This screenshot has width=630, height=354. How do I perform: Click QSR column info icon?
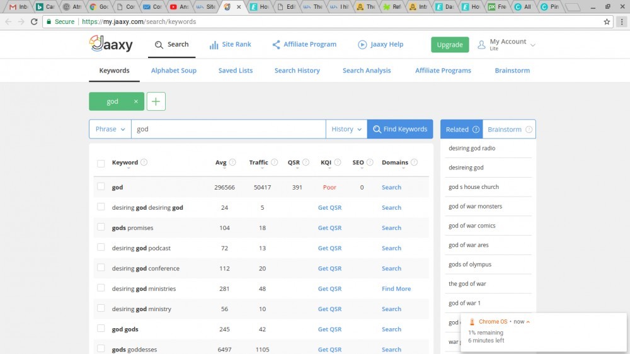[x=306, y=163]
